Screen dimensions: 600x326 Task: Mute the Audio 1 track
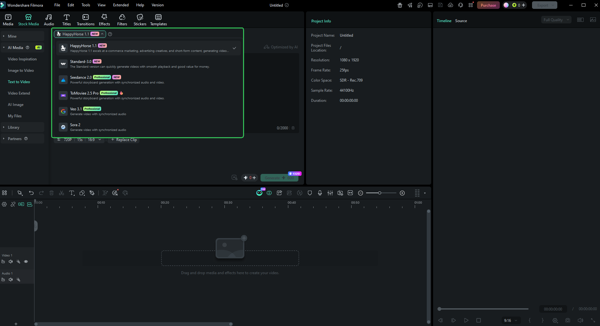point(11,280)
